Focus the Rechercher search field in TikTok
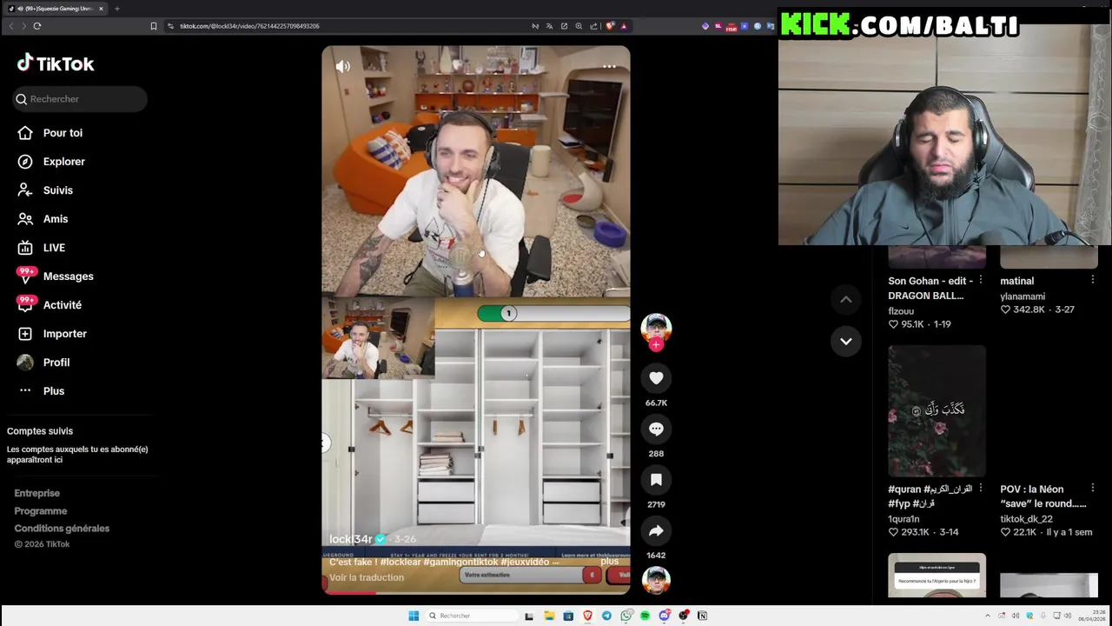The width and height of the screenshot is (1112, 626). click(x=80, y=99)
